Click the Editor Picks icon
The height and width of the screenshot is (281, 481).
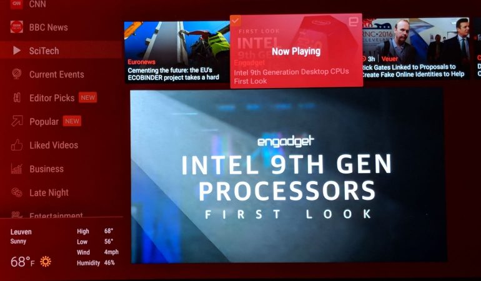(17, 98)
